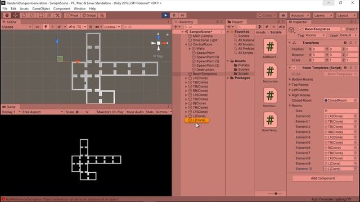Open the Layout dropdown
Image resolution: width=360 pixels, height=202 pixels.
pyautogui.click(x=346, y=15)
